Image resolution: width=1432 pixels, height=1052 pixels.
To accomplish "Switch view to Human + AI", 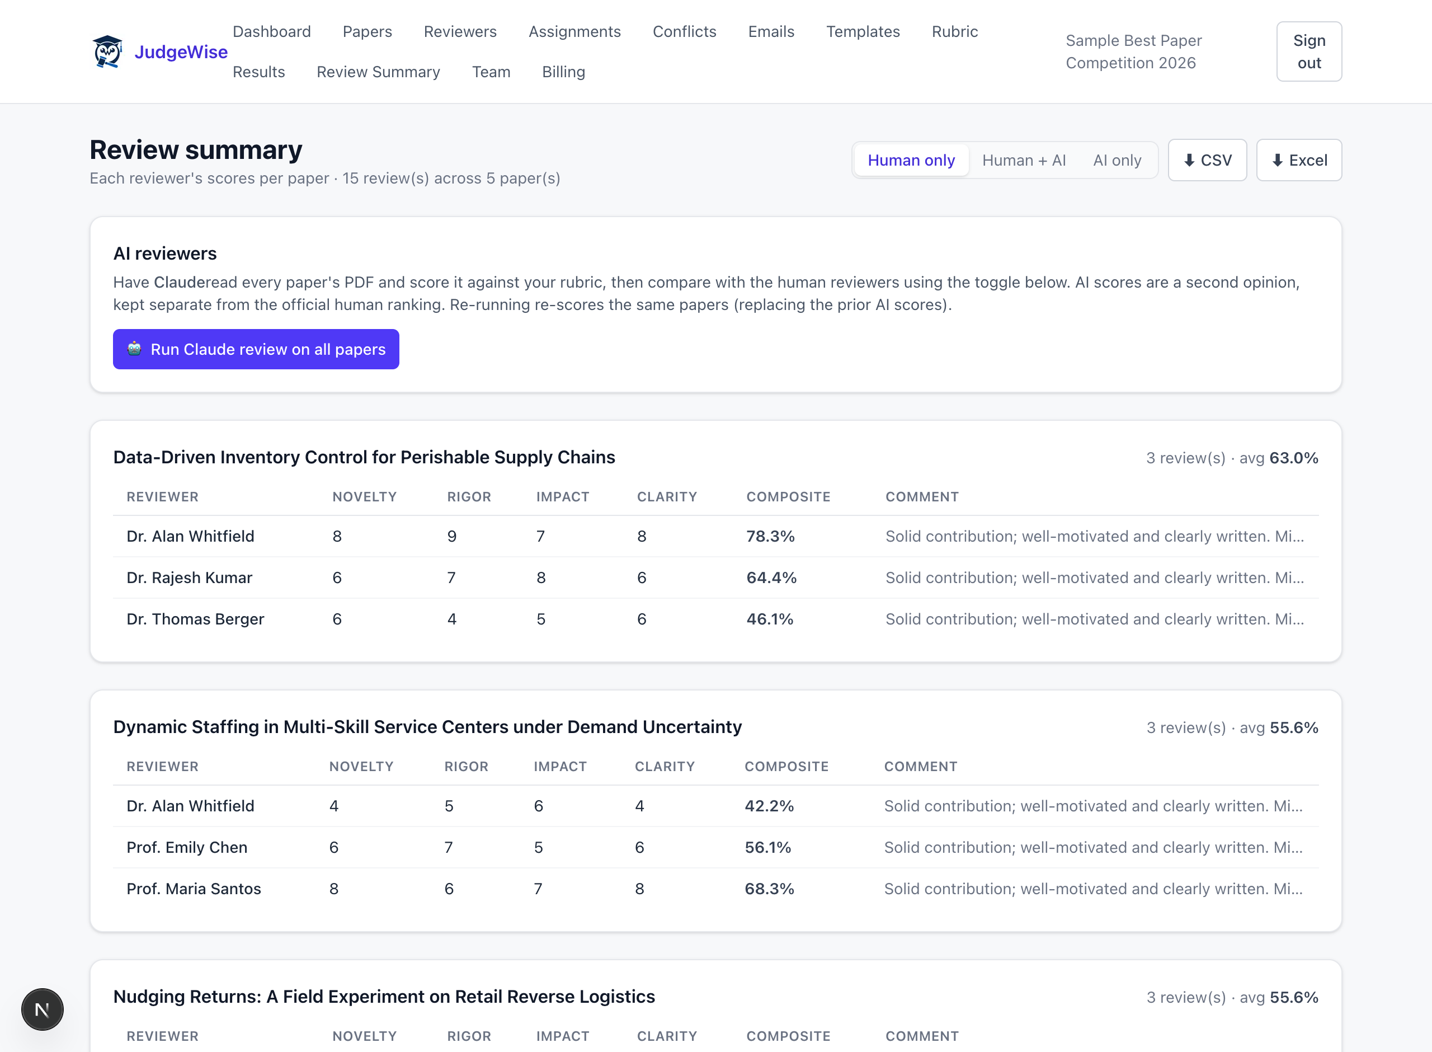I will tap(1024, 160).
